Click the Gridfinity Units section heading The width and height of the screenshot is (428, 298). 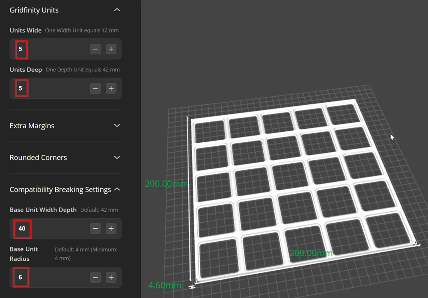(x=34, y=9)
